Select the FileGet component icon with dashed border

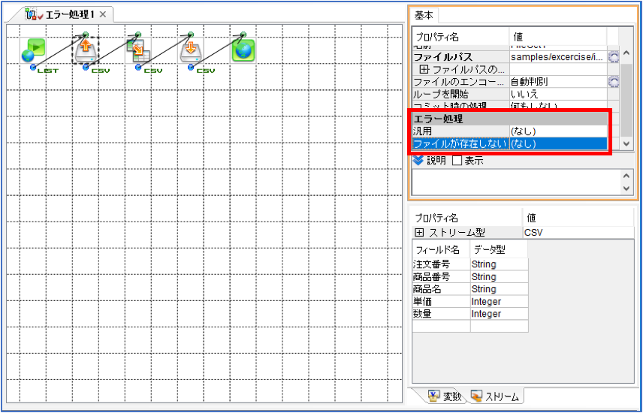[x=86, y=50]
